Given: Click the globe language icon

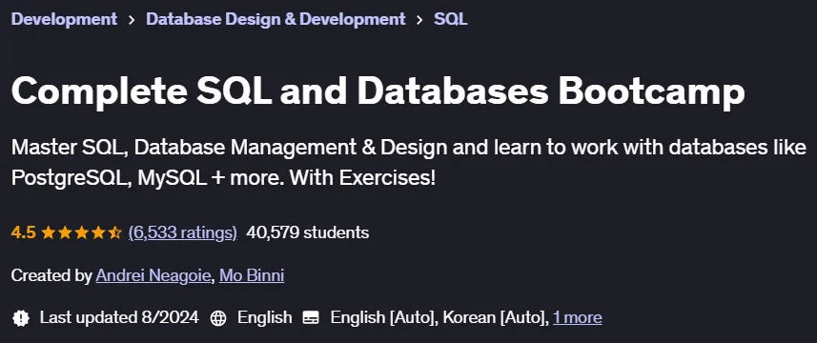Looking at the screenshot, I should 218,317.
